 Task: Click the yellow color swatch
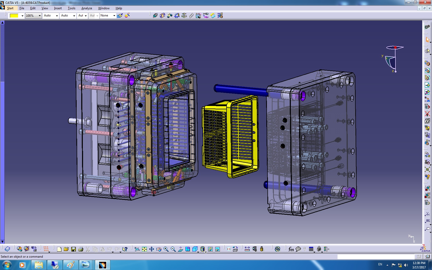click(x=14, y=16)
